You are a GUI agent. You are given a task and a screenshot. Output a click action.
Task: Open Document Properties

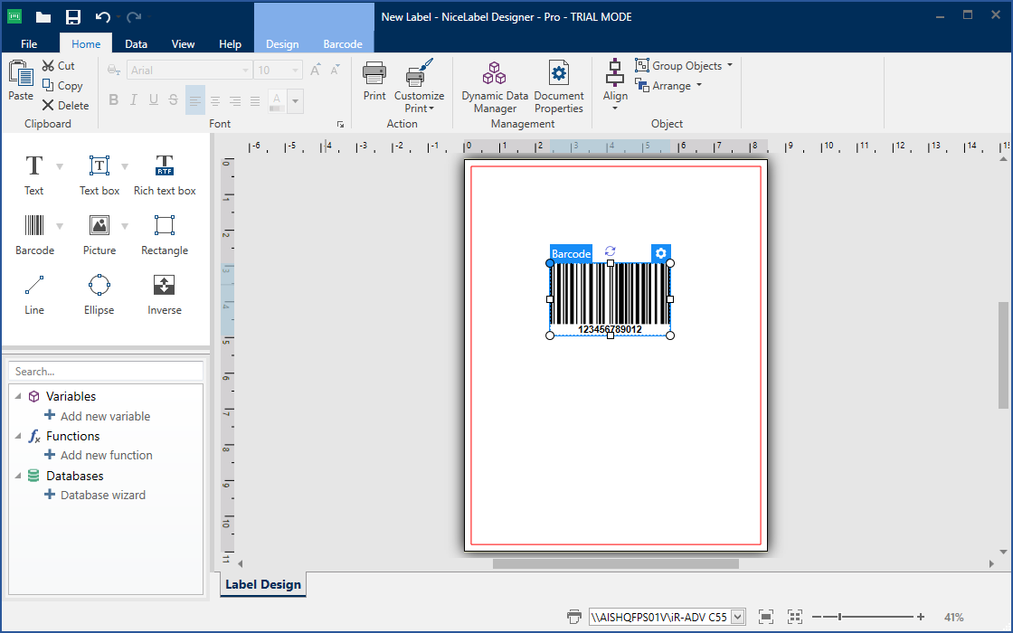coord(559,87)
